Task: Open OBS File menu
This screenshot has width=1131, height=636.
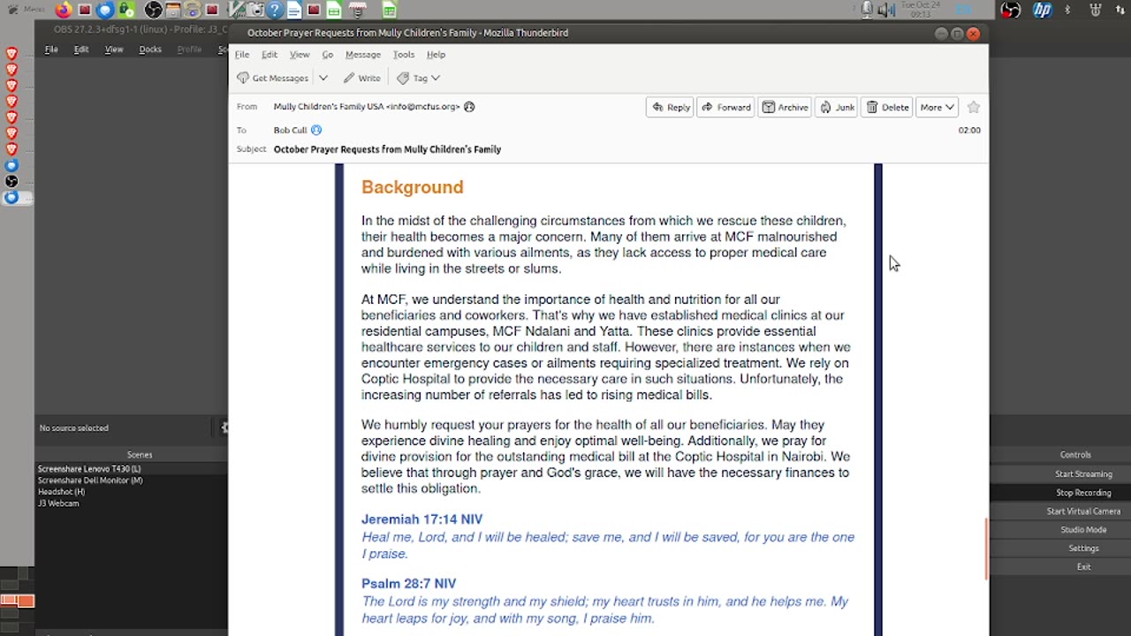Action: click(x=51, y=49)
